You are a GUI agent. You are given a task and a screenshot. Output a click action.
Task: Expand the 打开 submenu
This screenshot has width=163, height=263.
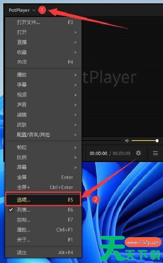pyautogui.click(x=44, y=32)
